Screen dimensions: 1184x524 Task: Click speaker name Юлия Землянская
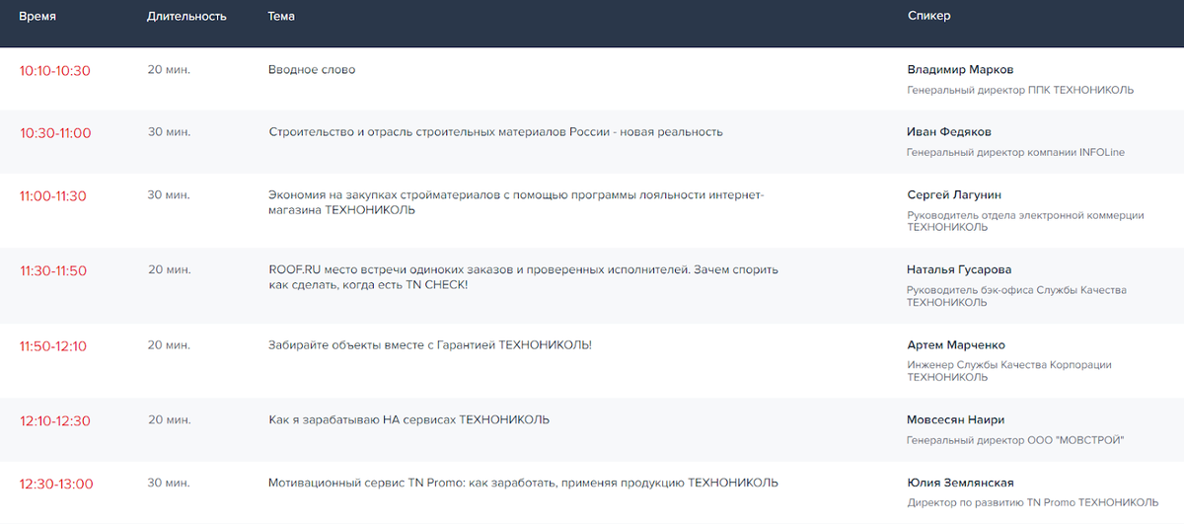tap(960, 484)
